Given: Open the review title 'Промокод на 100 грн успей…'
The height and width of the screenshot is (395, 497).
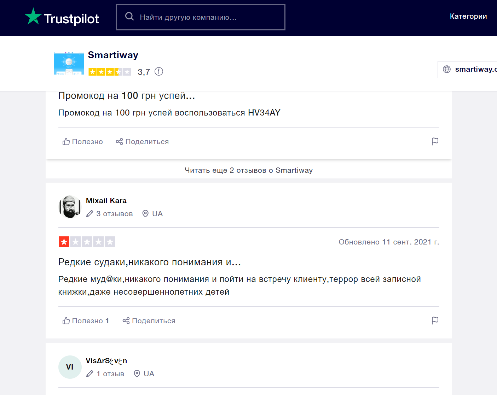Looking at the screenshot, I should click(x=127, y=96).
